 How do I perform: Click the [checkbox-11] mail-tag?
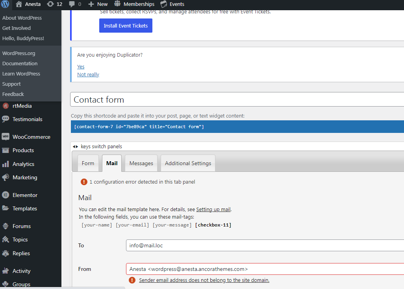[213, 225]
